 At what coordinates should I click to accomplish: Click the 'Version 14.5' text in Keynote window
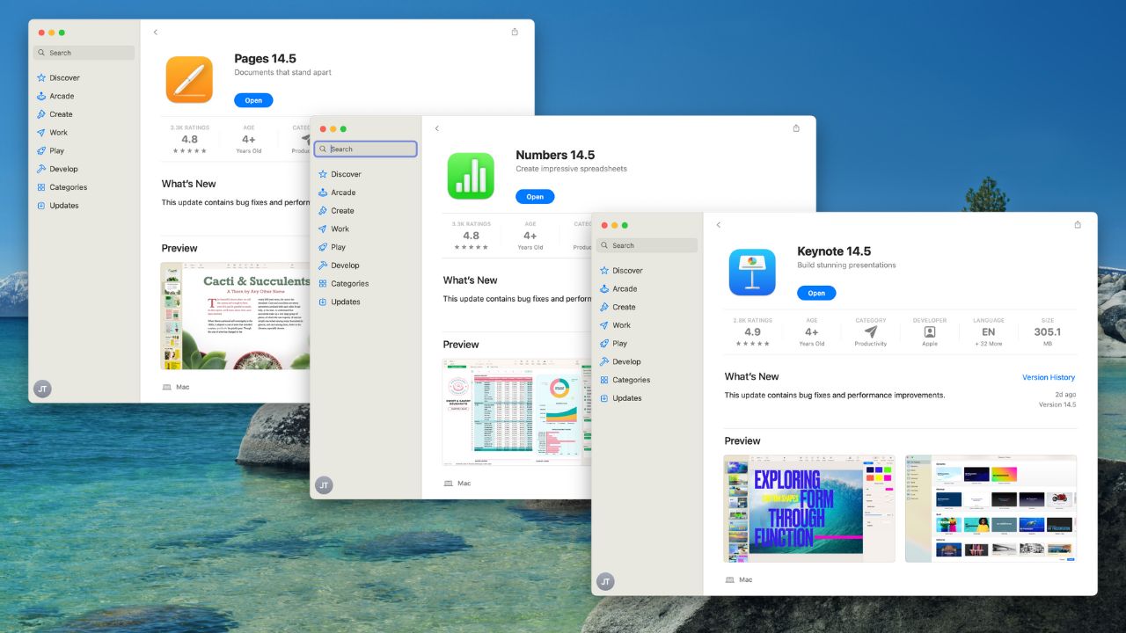pyautogui.click(x=1057, y=404)
